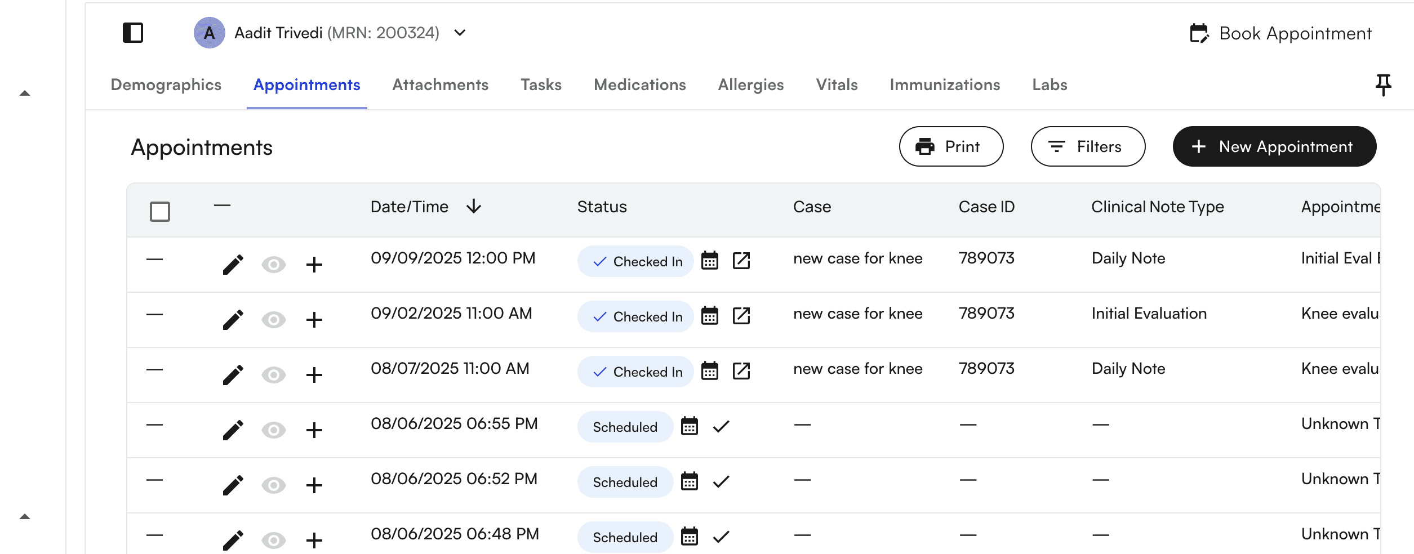
Task: Print the appointments list
Action: coord(950,146)
